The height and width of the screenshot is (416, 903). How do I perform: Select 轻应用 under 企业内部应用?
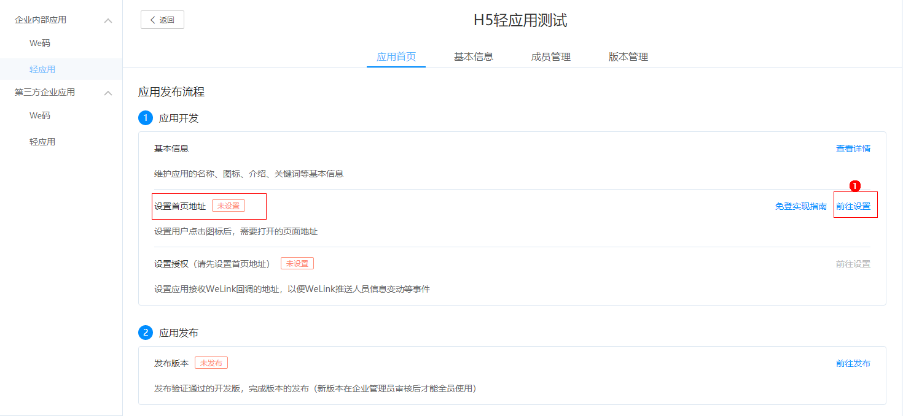[42, 69]
